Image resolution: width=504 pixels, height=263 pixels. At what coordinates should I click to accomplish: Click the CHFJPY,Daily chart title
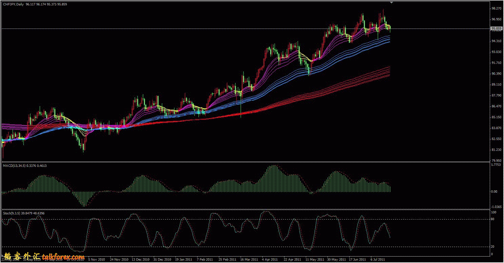[13, 4]
